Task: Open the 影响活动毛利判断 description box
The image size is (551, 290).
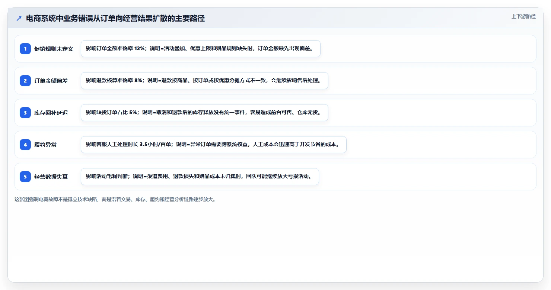Action: click(x=200, y=177)
